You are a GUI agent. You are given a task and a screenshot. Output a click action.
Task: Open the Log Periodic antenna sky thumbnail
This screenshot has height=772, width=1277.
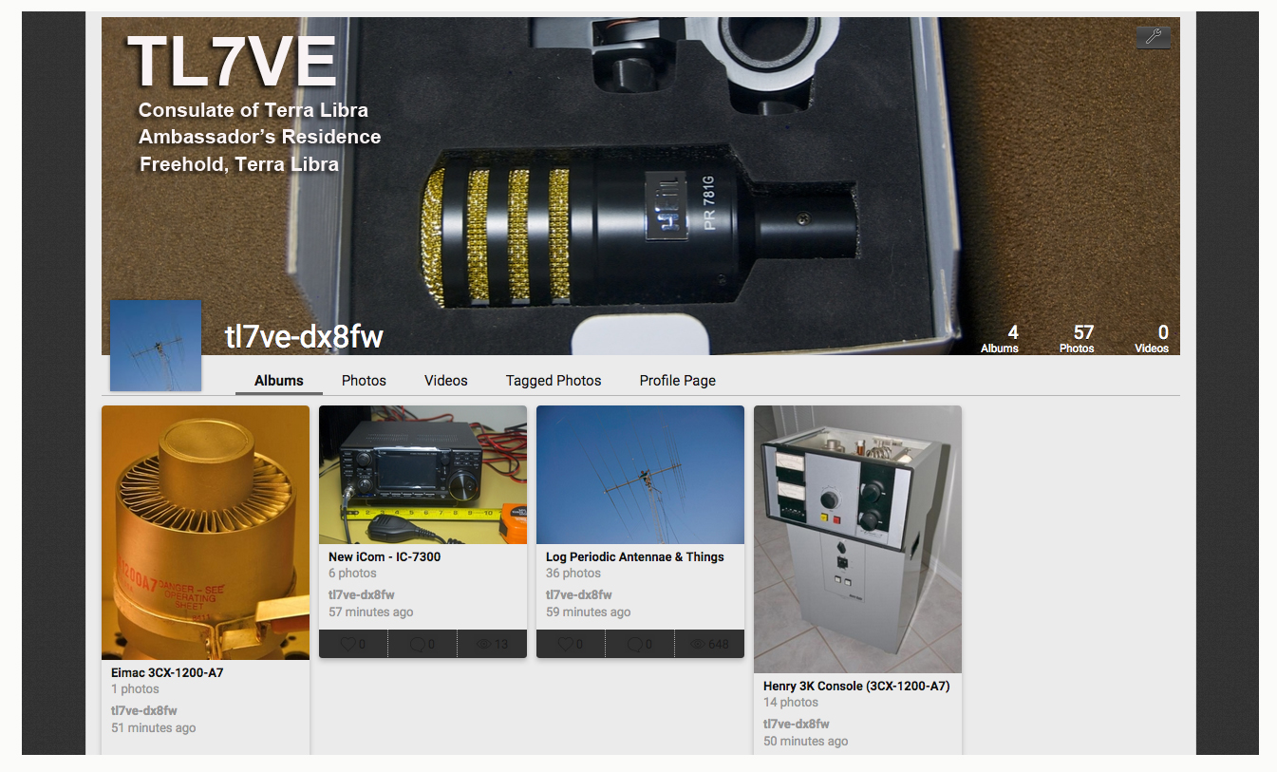click(x=640, y=475)
